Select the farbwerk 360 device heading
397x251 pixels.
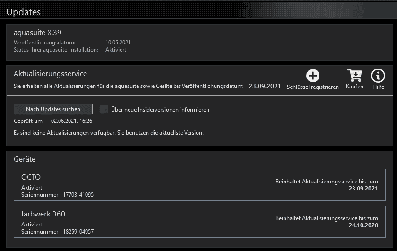pyautogui.click(x=43, y=214)
